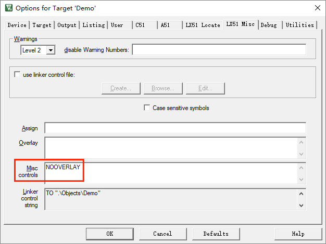
Task: Open the Utilities tab
Action: pos(300,25)
